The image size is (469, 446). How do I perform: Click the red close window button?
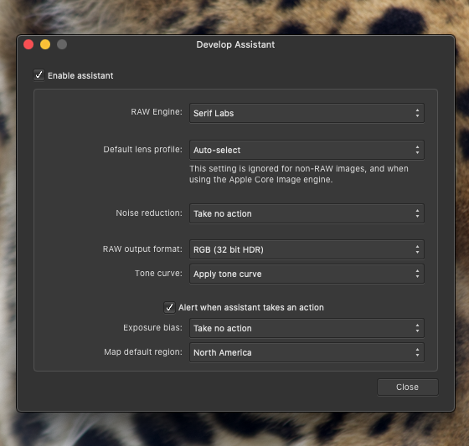(x=28, y=44)
